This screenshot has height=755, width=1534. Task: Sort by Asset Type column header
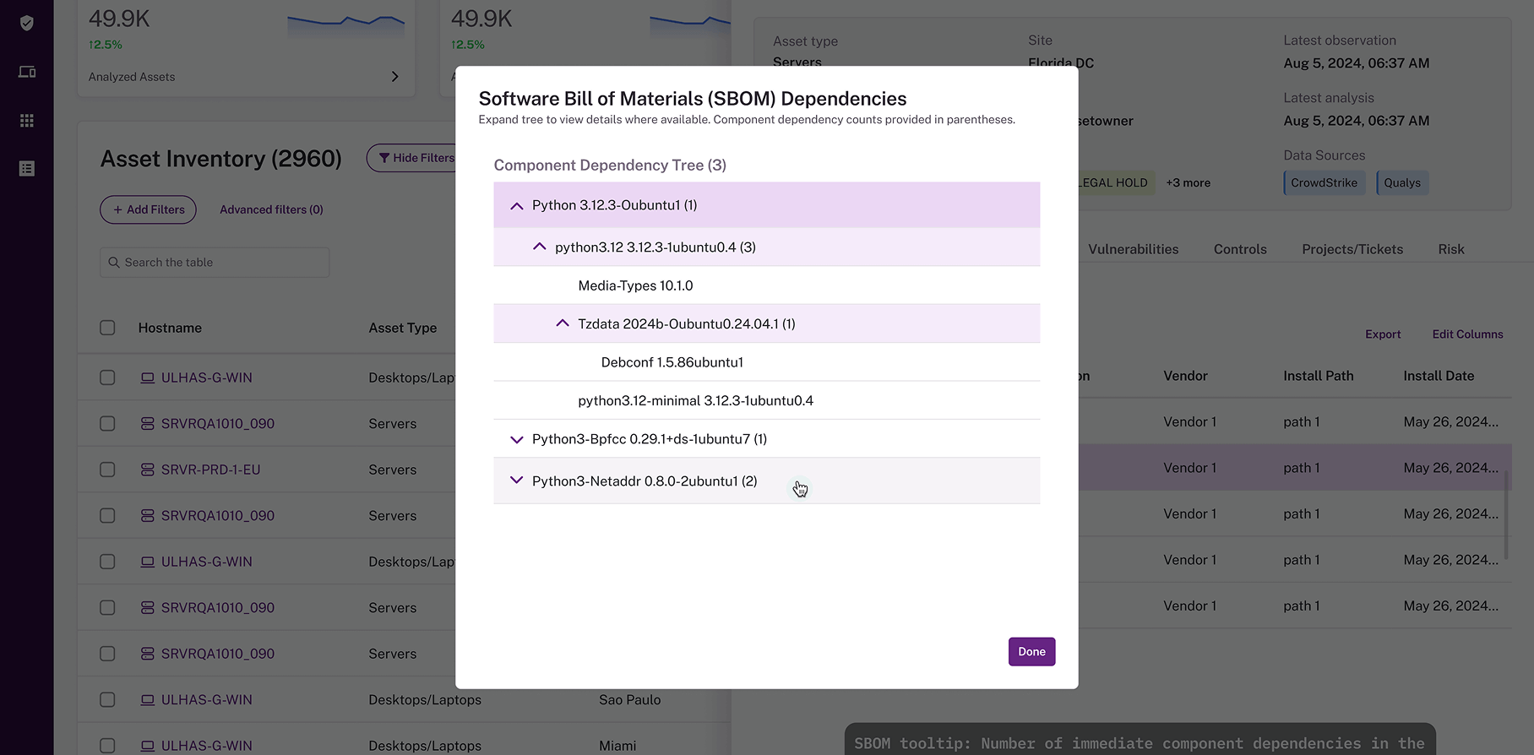click(x=402, y=328)
